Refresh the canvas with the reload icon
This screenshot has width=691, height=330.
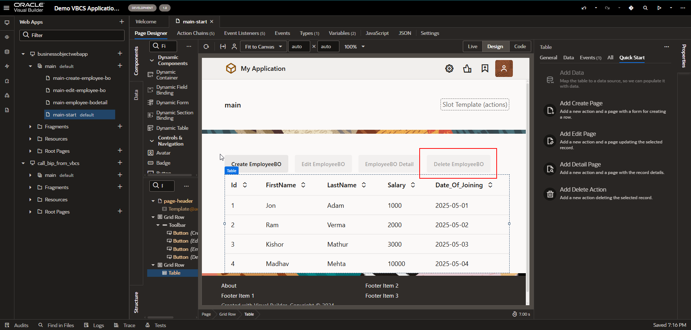pos(206,46)
